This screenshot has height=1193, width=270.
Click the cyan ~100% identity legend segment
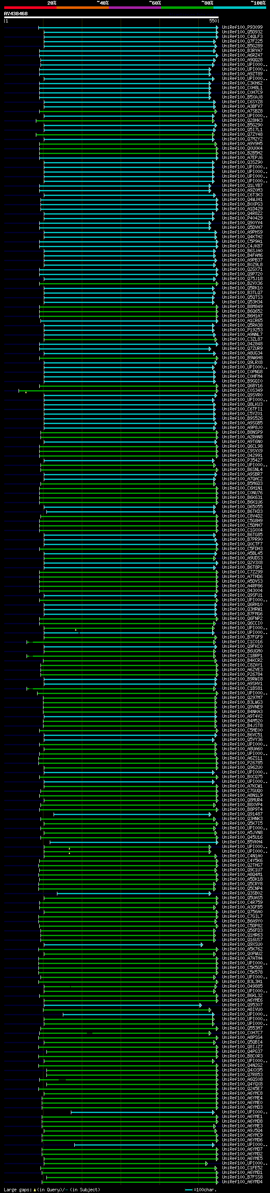(x=240, y=8)
